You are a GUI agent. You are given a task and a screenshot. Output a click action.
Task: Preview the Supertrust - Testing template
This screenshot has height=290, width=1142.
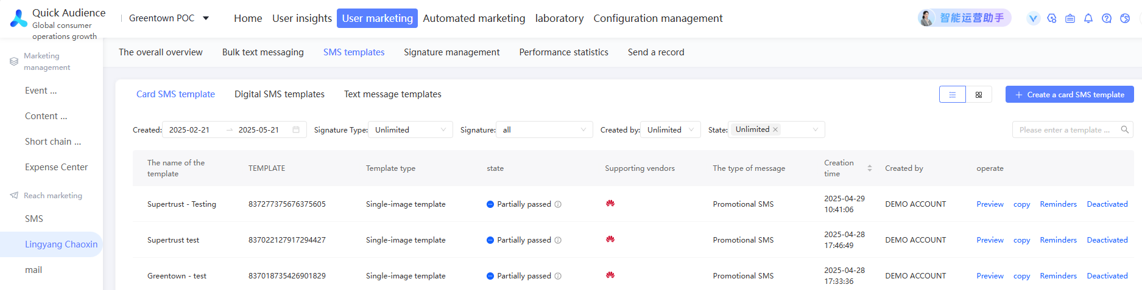pyautogui.click(x=990, y=204)
